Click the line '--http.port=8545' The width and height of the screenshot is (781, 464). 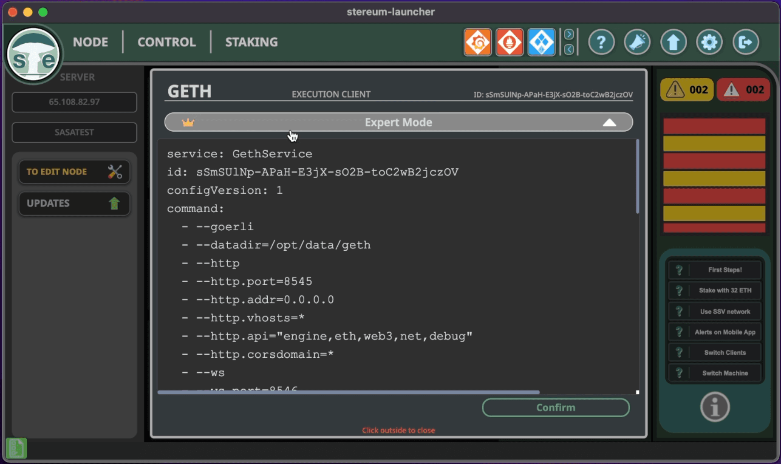[x=247, y=281]
